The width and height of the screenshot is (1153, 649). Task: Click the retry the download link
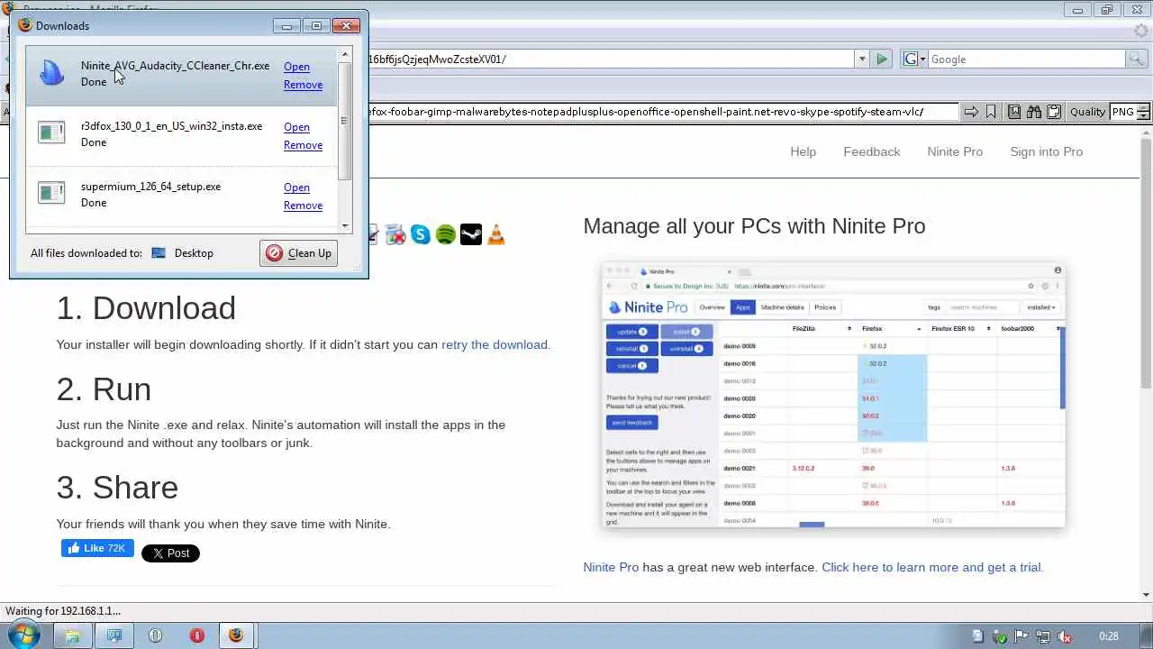[x=494, y=344]
